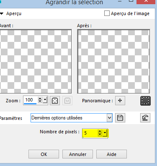
Task: Click the reset to default arrow icon
Action: pos(145,118)
